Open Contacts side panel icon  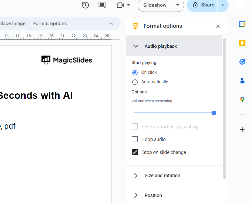242,81
